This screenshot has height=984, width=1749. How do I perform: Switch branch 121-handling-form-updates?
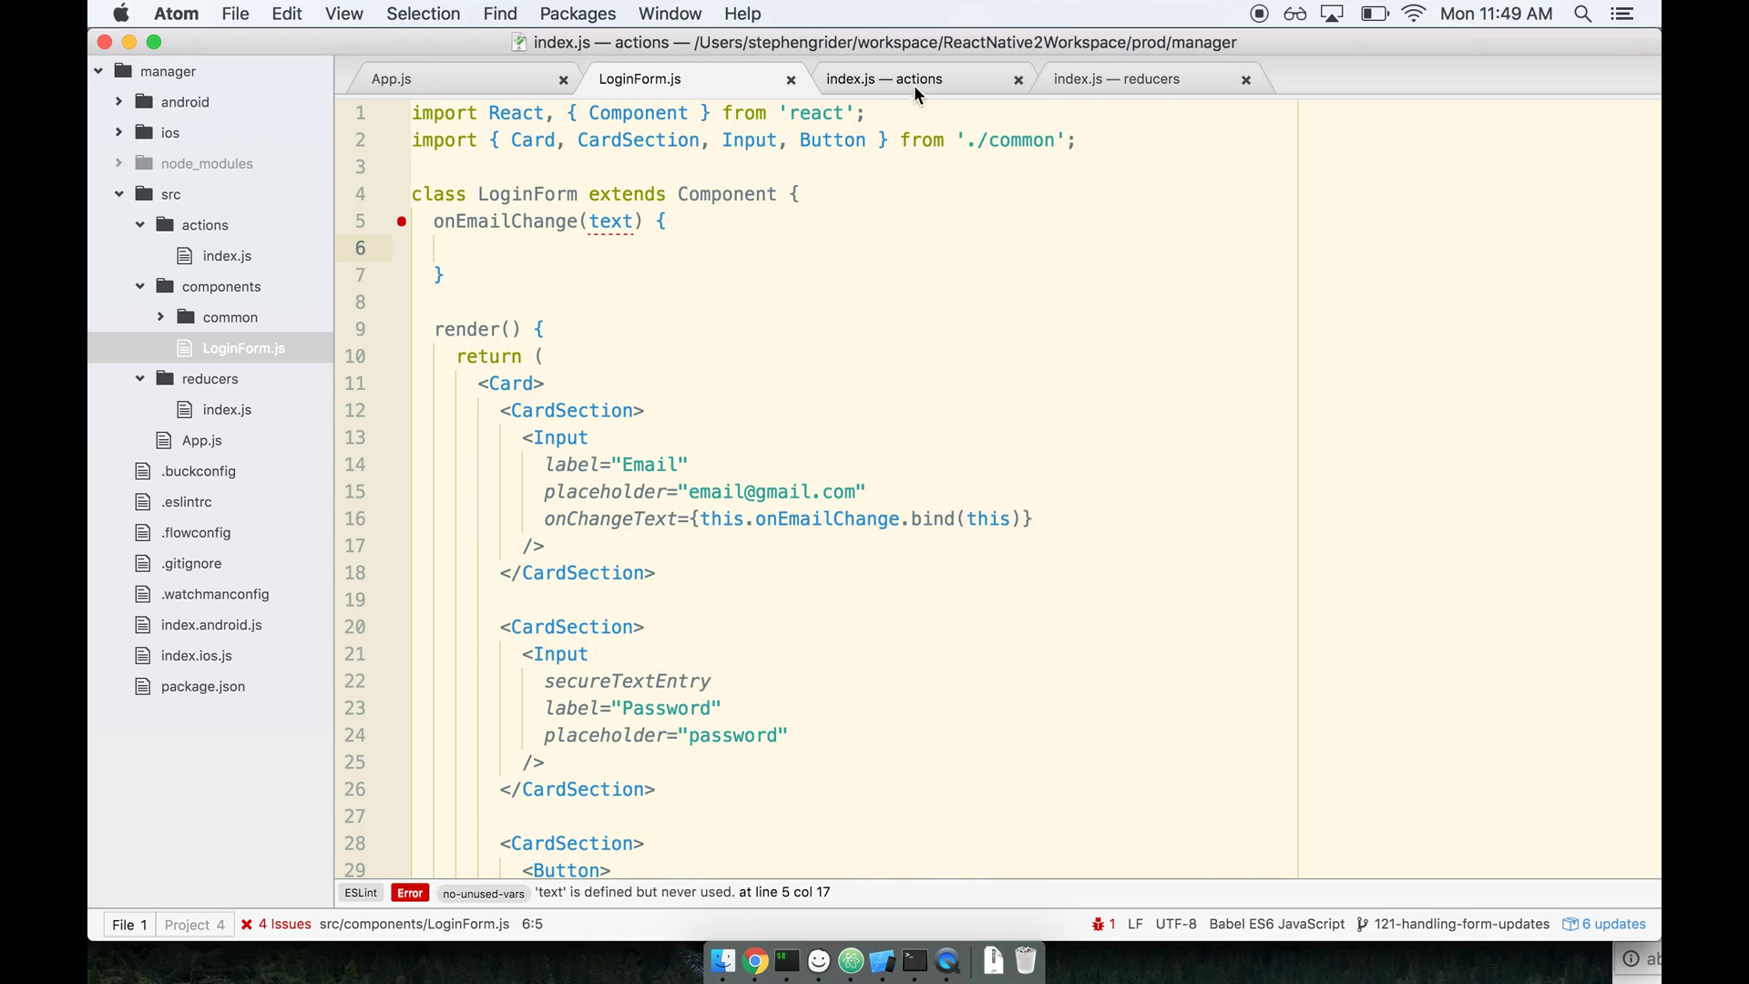pyautogui.click(x=1461, y=924)
